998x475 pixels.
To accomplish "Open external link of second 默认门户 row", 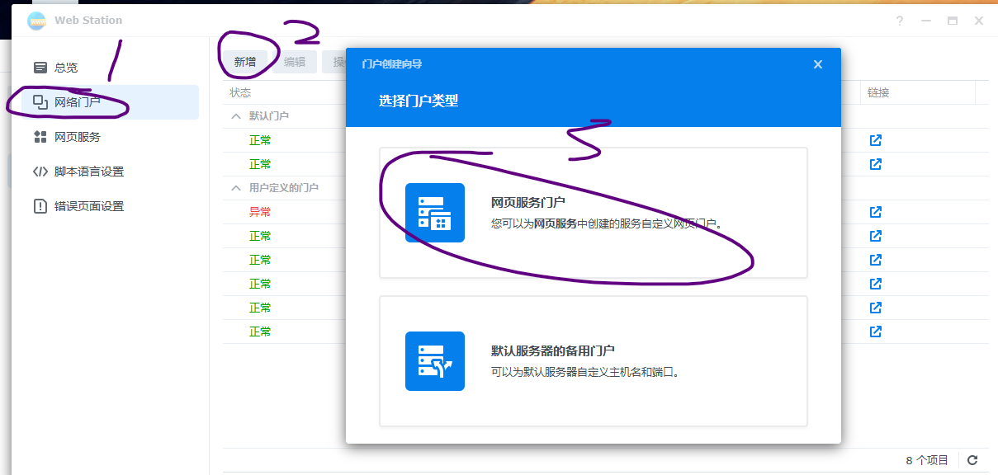I will pos(876,164).
